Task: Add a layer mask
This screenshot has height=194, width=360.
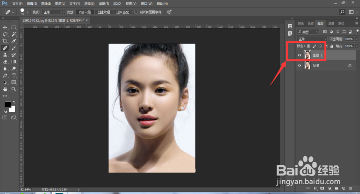Action: pos(322,189)
